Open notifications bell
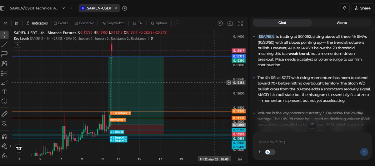Screen dimensions: 375x166 click(x=345, y=8)
